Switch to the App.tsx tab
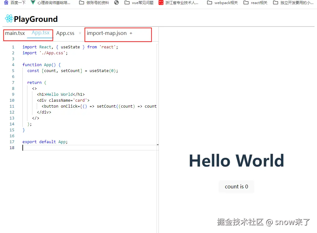The image size is (317, 233). pos(40,33)
